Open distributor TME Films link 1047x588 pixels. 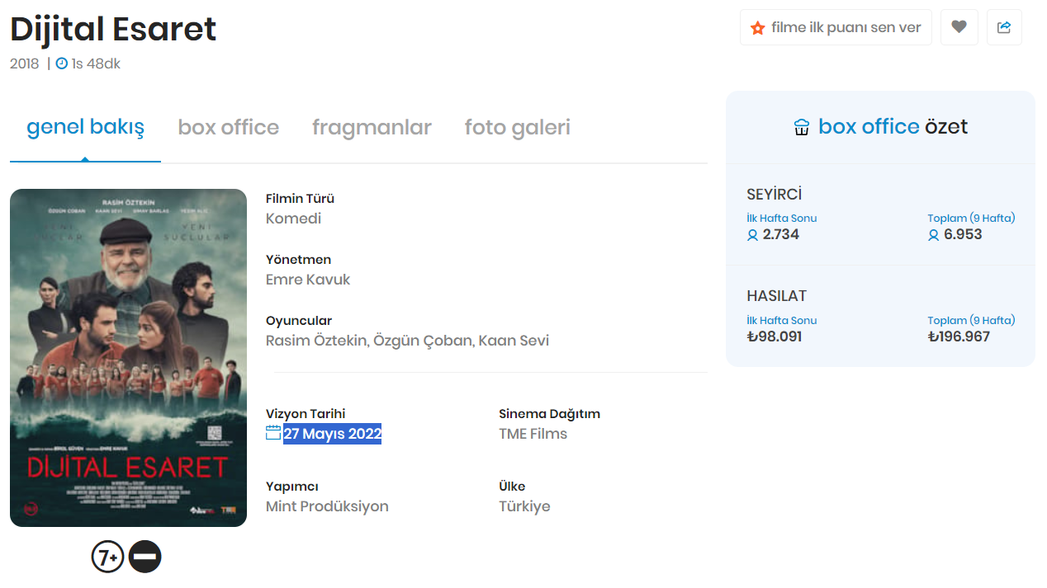point(533,434)
